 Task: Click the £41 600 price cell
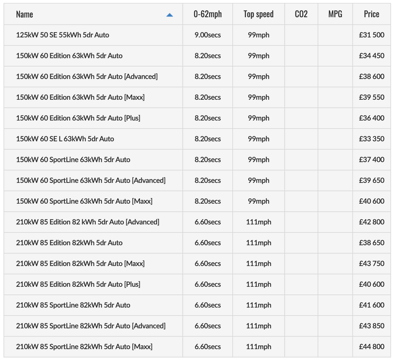click(371, 305)
